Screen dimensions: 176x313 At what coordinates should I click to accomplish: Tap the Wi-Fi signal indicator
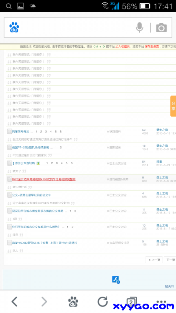click(105, 6)
